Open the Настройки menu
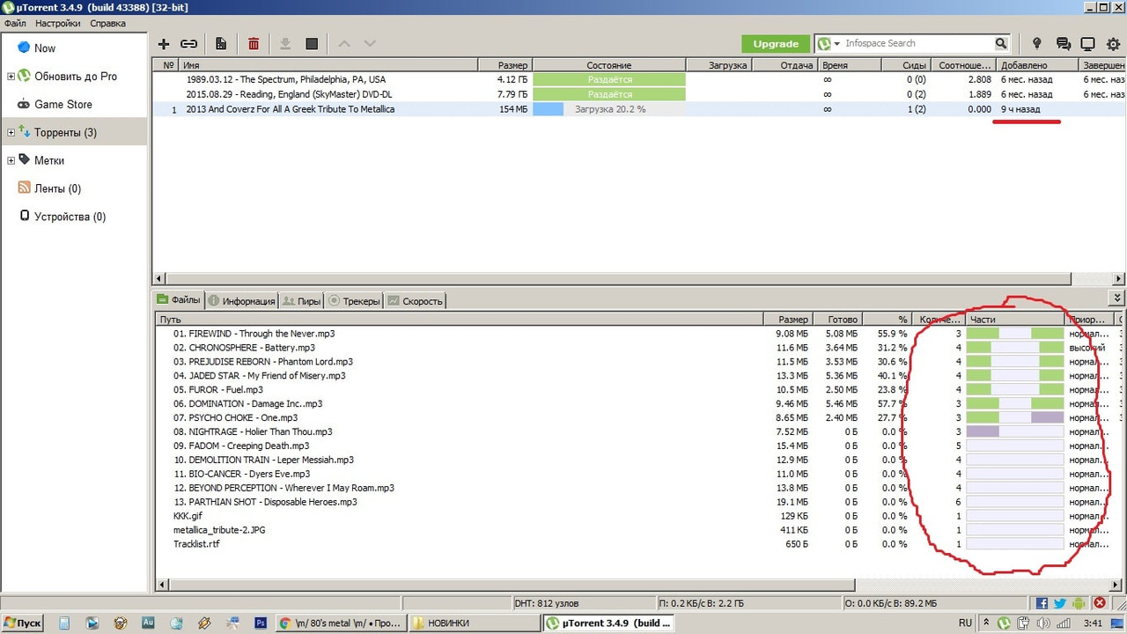The image size is (1127, 634). (x=58, y=23)
